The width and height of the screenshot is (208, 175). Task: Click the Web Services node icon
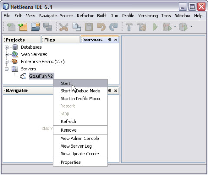(15, 54)
